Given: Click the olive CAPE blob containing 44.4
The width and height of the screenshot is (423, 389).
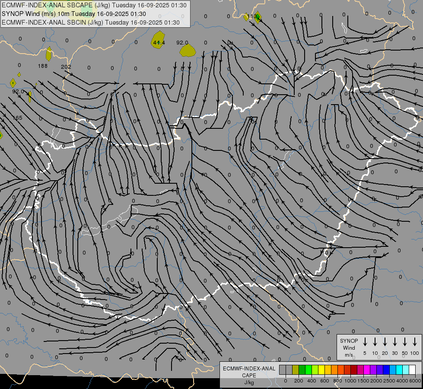Looking at the screenshot, I should pyautogui.click(x=159, y=40).
